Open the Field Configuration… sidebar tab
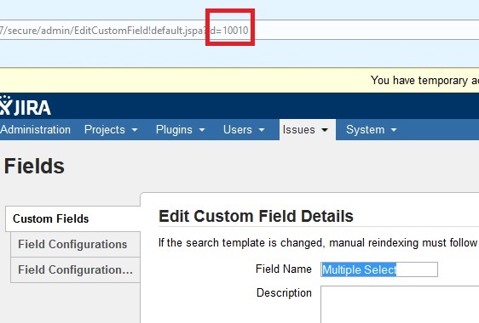The image size is (479, 323). 76,270
